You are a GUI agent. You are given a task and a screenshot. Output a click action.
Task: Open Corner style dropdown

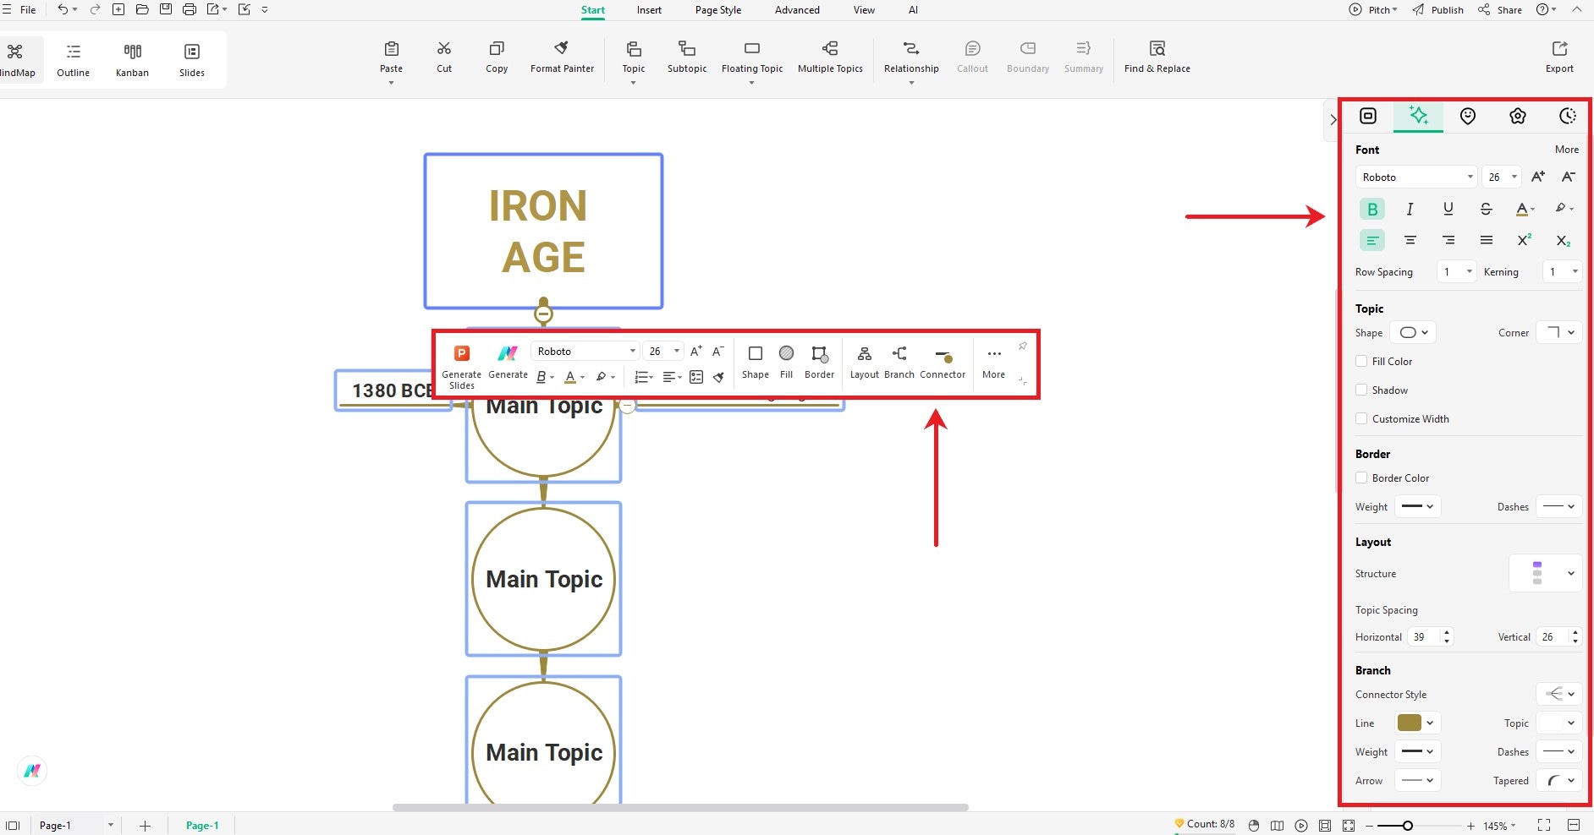1559,332
